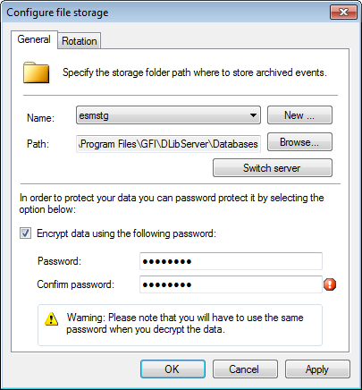Select the esmstg Name combo box
362x390 pixels.
pyautogui.click(x=168, y=115)
